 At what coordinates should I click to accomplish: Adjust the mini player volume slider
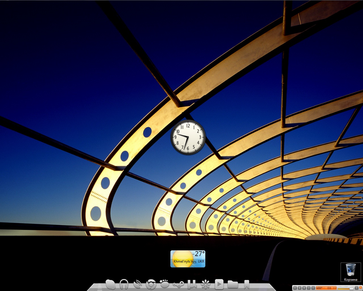point(345,289)
